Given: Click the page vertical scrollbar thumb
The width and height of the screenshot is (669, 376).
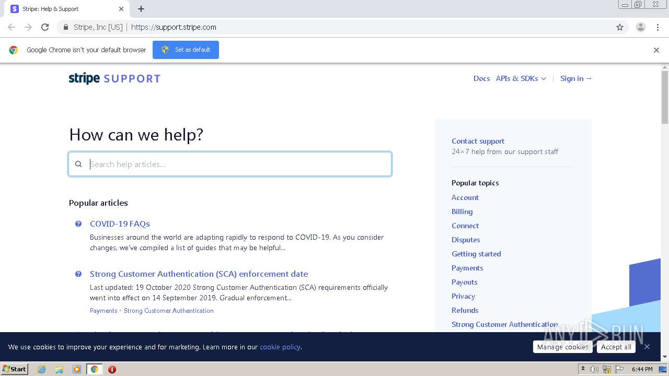Looking at the screenshot, I should (x=665, y=97).
